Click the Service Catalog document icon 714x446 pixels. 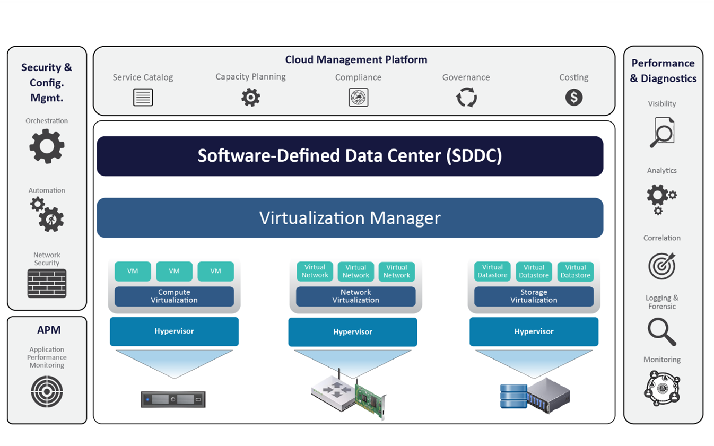tap(143, 97)
